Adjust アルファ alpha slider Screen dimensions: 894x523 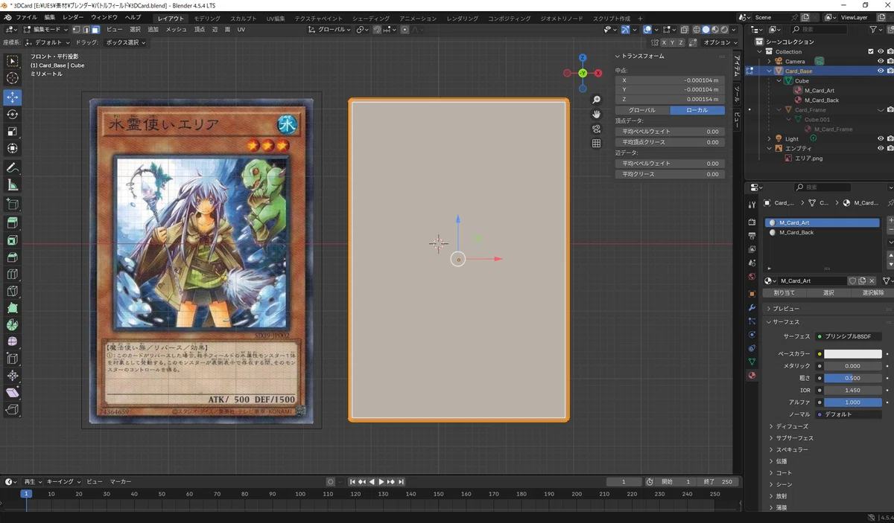[x=853, y=402]
